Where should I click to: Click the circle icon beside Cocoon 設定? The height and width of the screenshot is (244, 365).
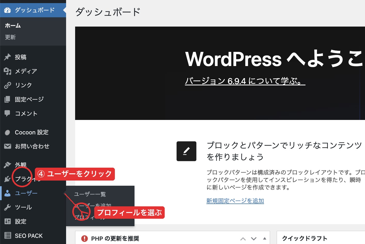pyautogui.click(x=7, y=133)
